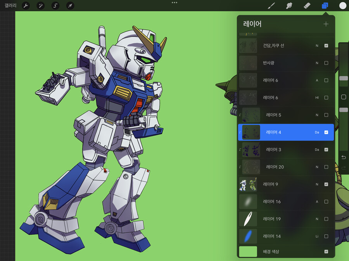This screenshot has width=349, height=261.
Task: Tap the square modify button in sidebar
Action: coord(344,97)
